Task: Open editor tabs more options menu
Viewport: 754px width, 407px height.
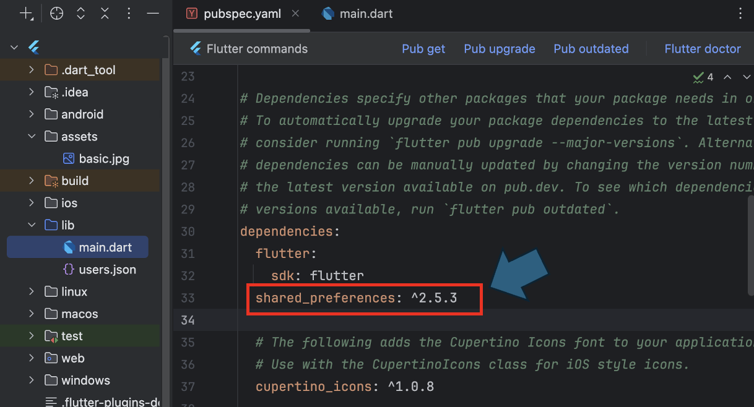Action: 741,14
